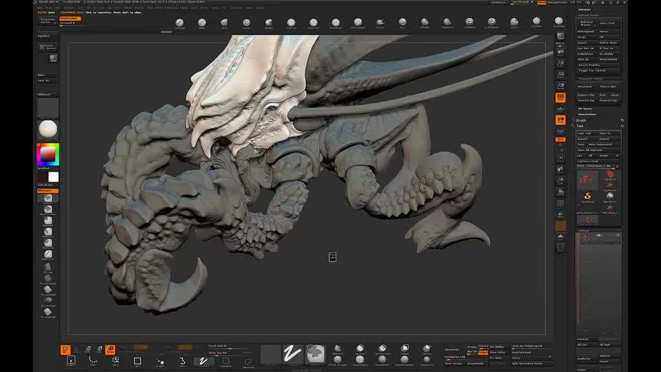Image resolution: width=661 pixels, height=372 pixels.
Task: Expand the Decimation Master section
Action: pos(587,114)
